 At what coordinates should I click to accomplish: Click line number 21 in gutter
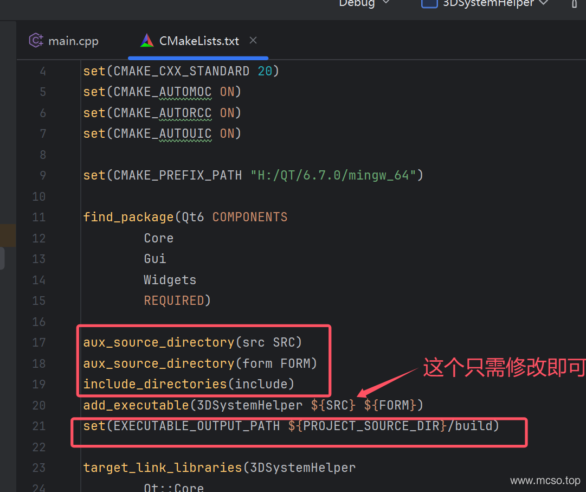coord(39,426)
